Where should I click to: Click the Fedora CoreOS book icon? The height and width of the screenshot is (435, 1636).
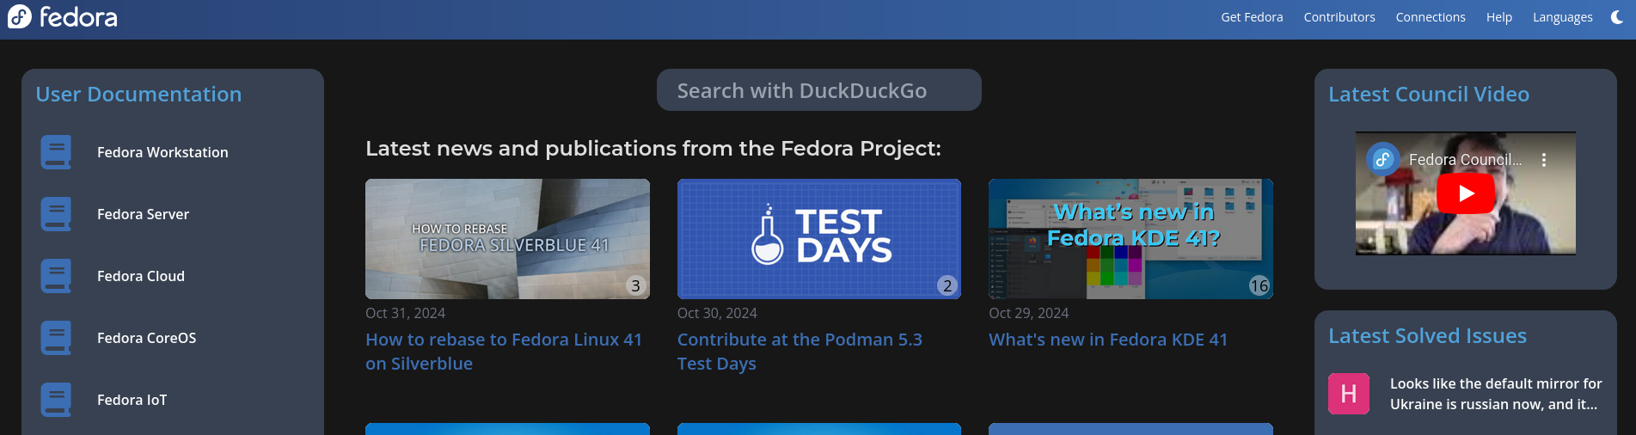(56, 338)
